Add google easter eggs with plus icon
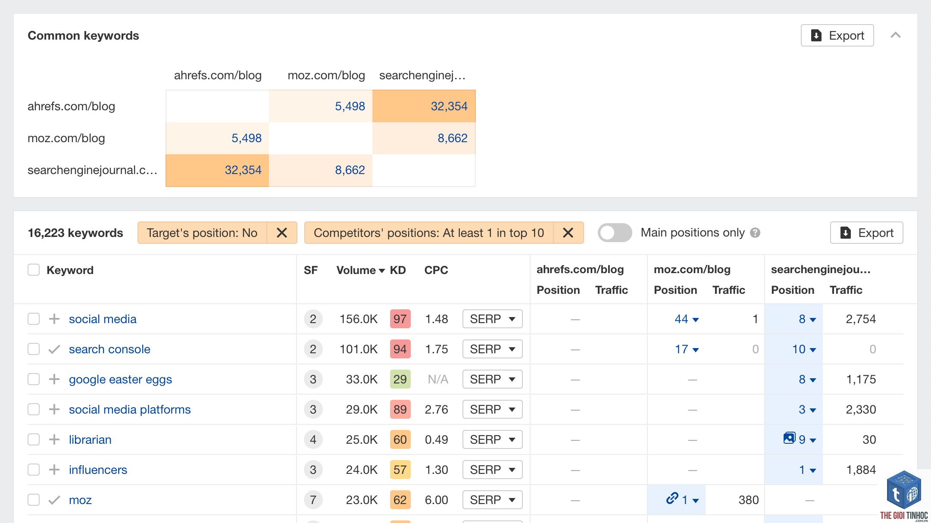The height and width of the screenshot is (523, 931). [x=54, y=379]
